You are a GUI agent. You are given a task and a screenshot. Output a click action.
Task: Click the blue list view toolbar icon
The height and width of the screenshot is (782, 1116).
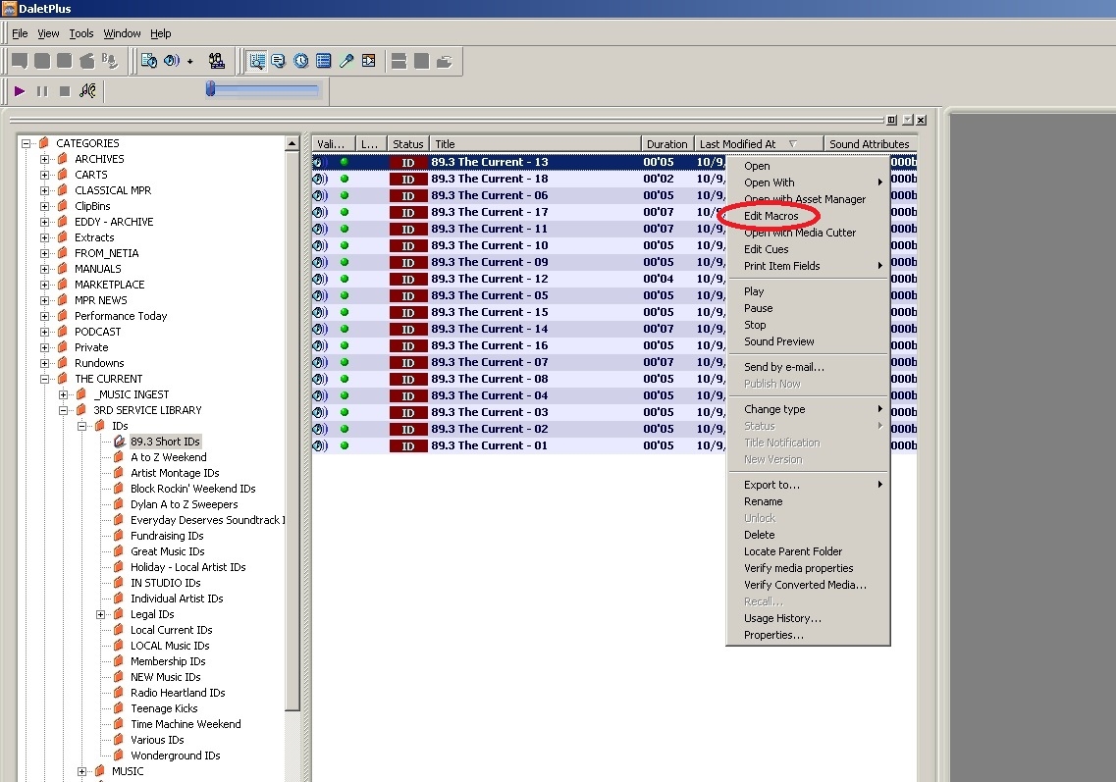324,61
